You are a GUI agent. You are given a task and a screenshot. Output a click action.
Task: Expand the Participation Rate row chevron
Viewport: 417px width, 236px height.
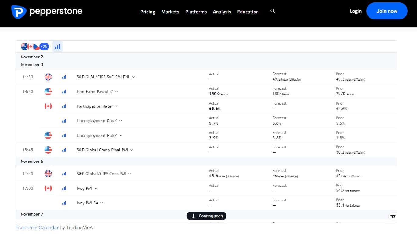[x=116, y=106]
